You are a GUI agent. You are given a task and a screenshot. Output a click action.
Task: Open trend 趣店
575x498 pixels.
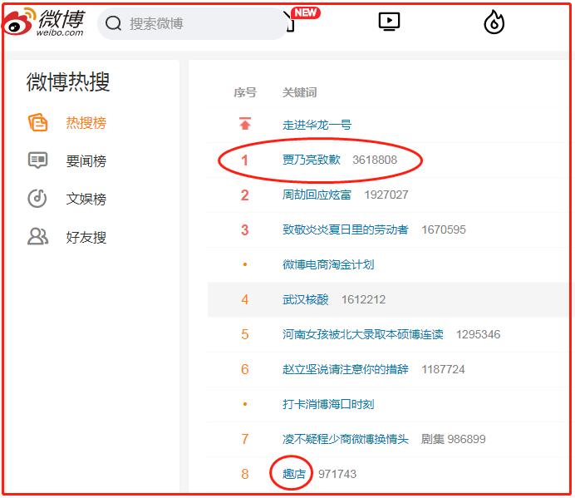click(294, 474)
